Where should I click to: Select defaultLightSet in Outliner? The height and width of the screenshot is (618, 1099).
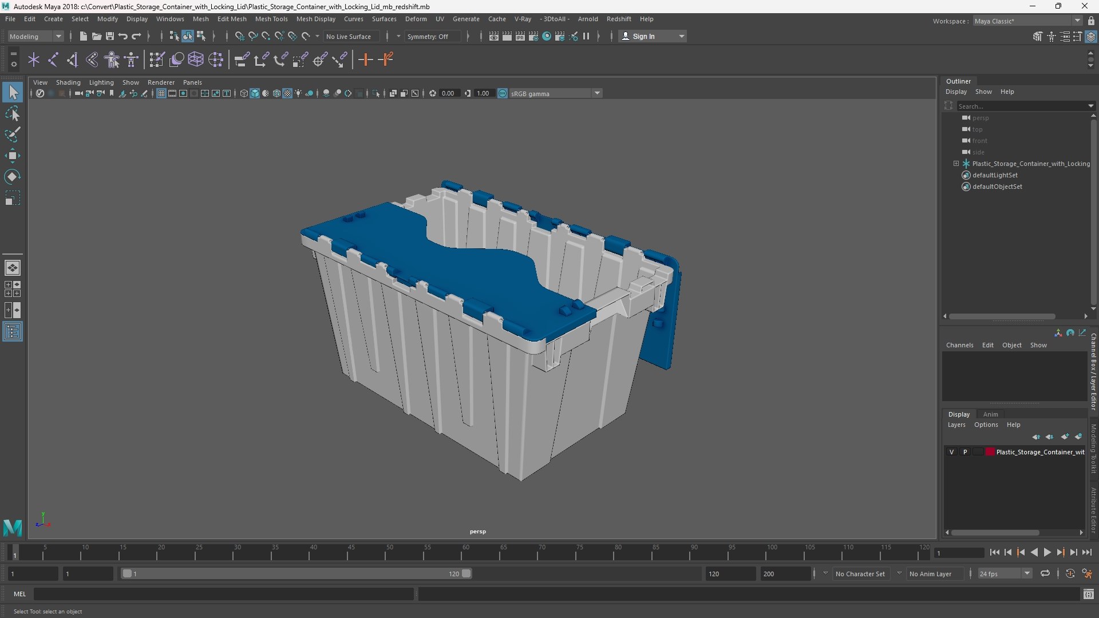click(x=995, y=175)
